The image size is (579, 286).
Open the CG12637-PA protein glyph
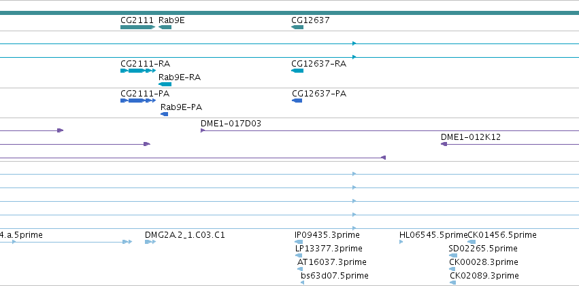pos(297,101)
